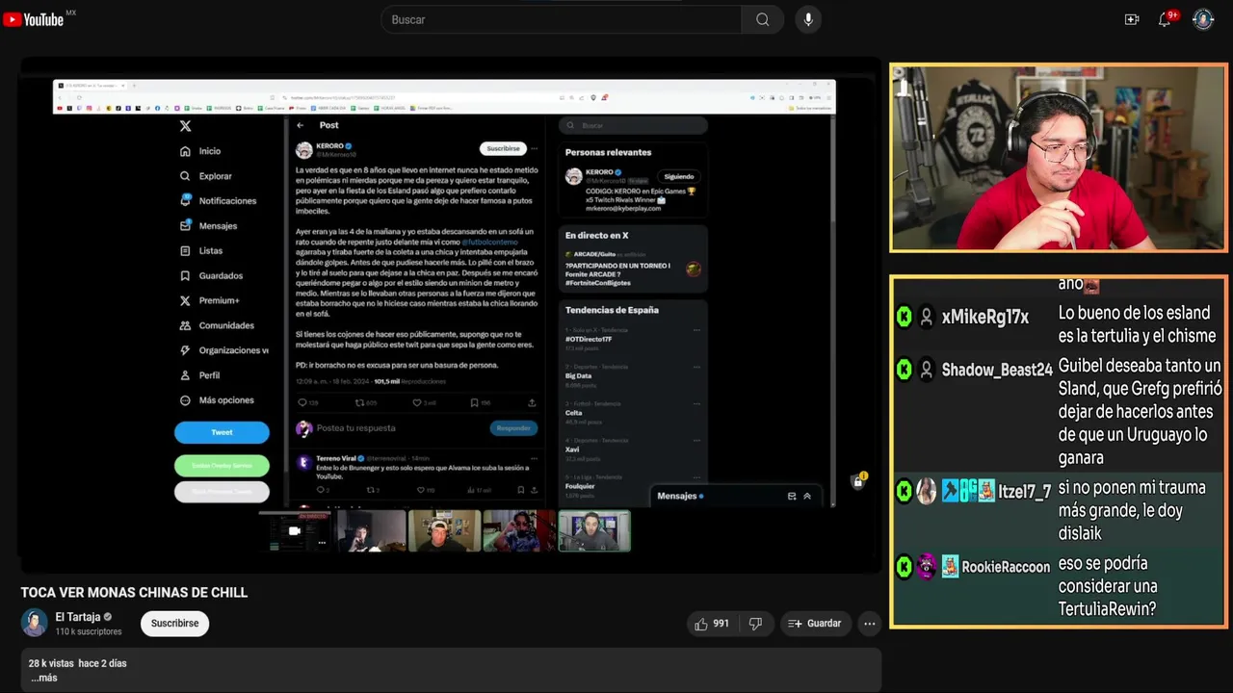
Task: Select the green-highlighted participant thumbnail
Action: tap(594, 531)
